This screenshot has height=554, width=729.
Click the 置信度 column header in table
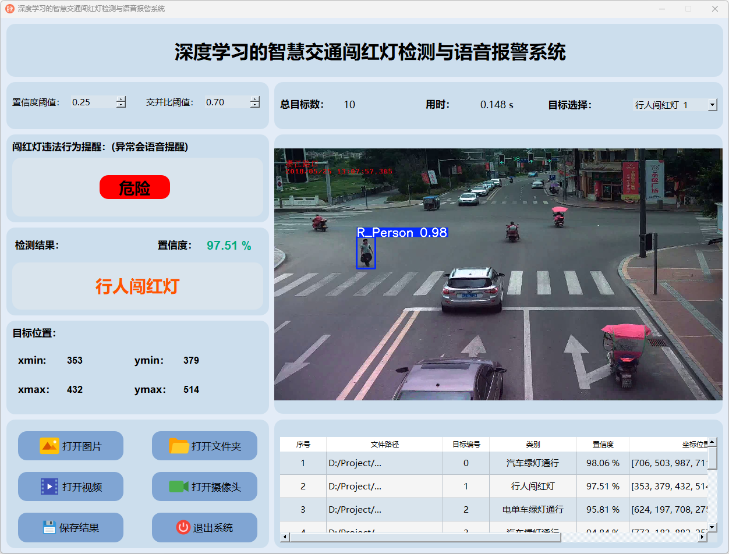pos(603,444)
